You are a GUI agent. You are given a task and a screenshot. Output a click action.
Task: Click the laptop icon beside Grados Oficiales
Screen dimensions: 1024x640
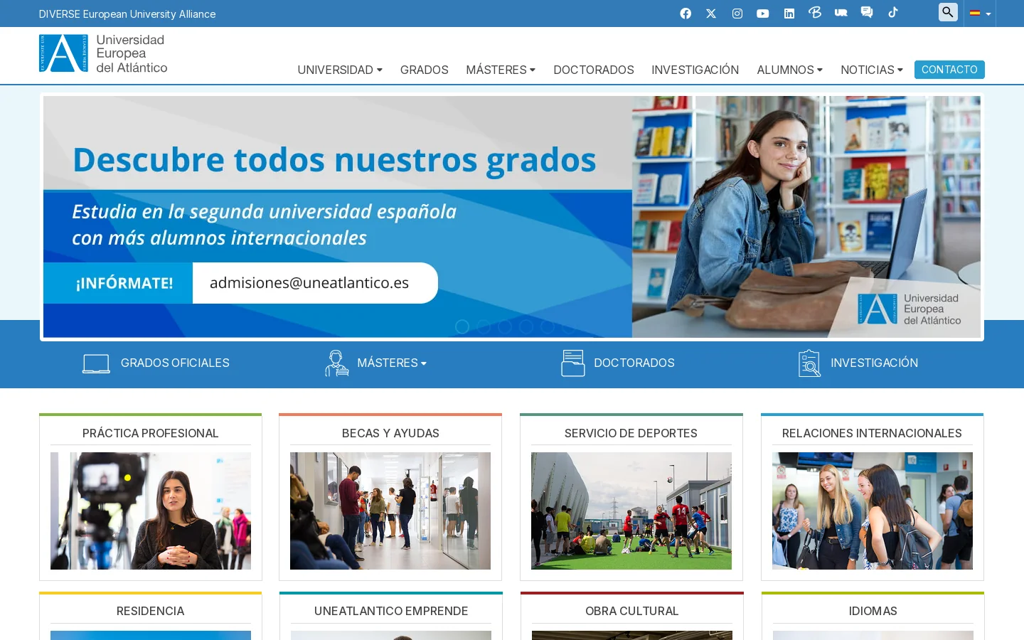(96, 363)
